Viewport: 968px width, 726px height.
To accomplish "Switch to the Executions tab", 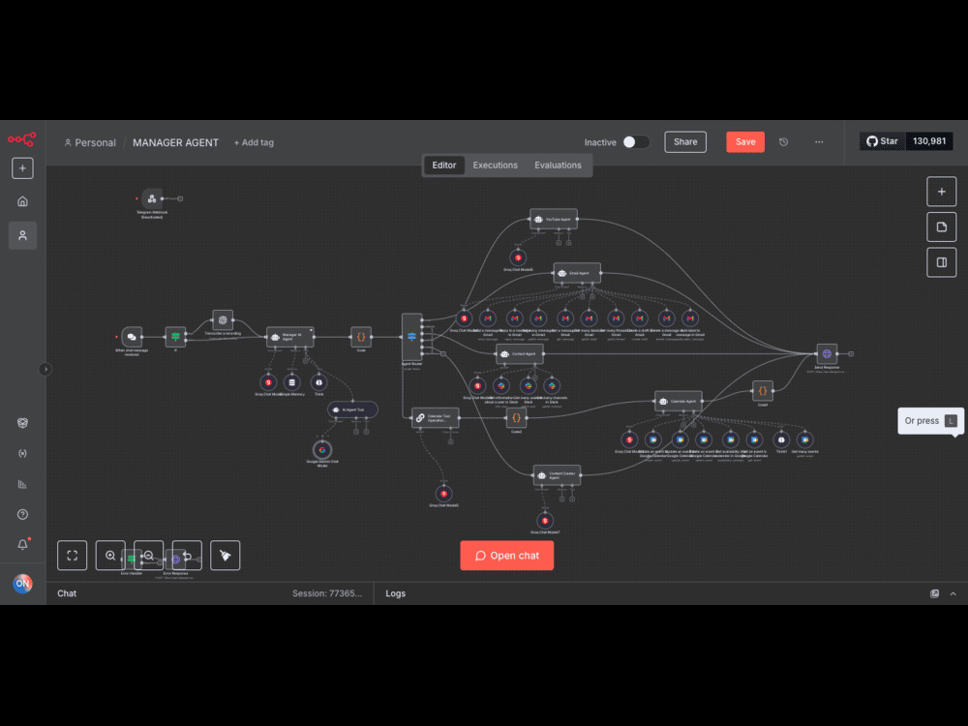I will (495, 166).
